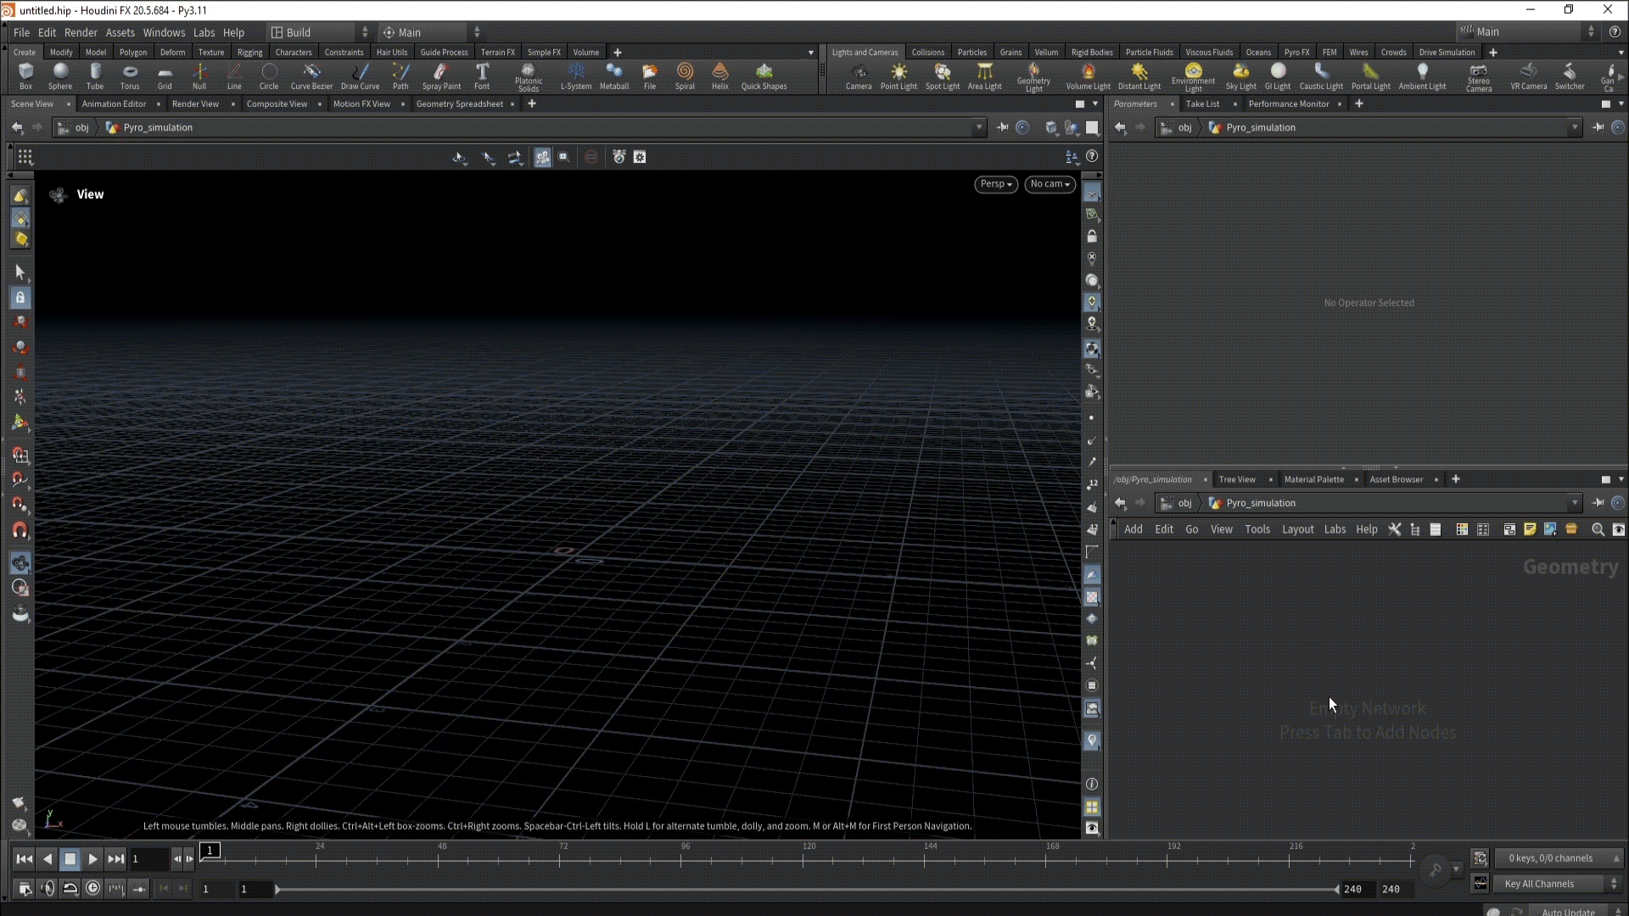Open the Persp viewport dropdown

[x=995, y=184]
